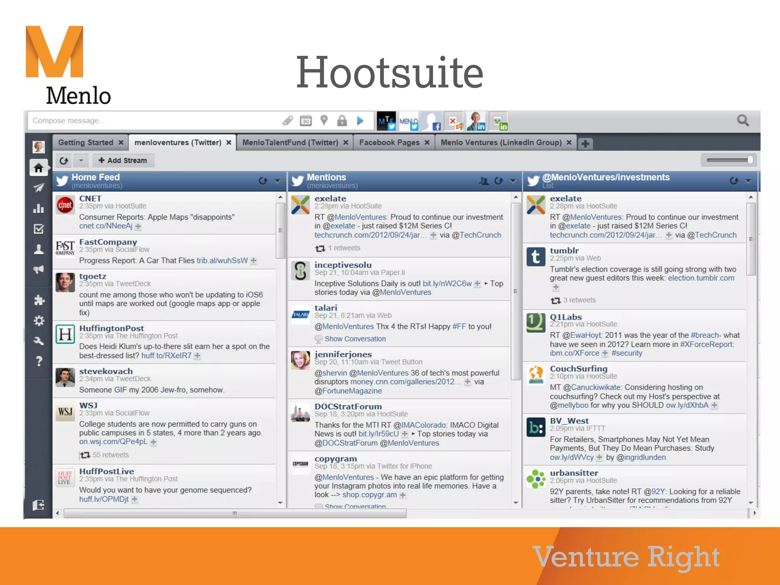Expand the trib.al/wuhSsW link plus
This screenshot has height=585, width=780.
[254, 261]
